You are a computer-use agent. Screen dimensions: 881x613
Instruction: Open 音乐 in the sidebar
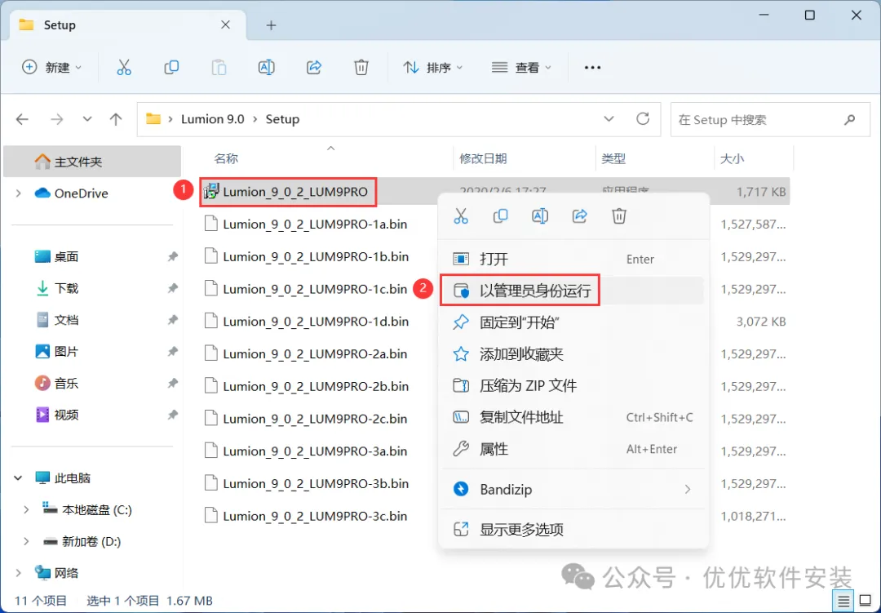coord(66,384)
